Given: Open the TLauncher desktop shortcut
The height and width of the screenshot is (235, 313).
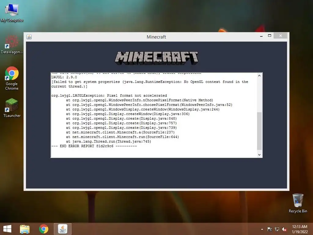Looking at the screenshot, I should tap(12, 107).
